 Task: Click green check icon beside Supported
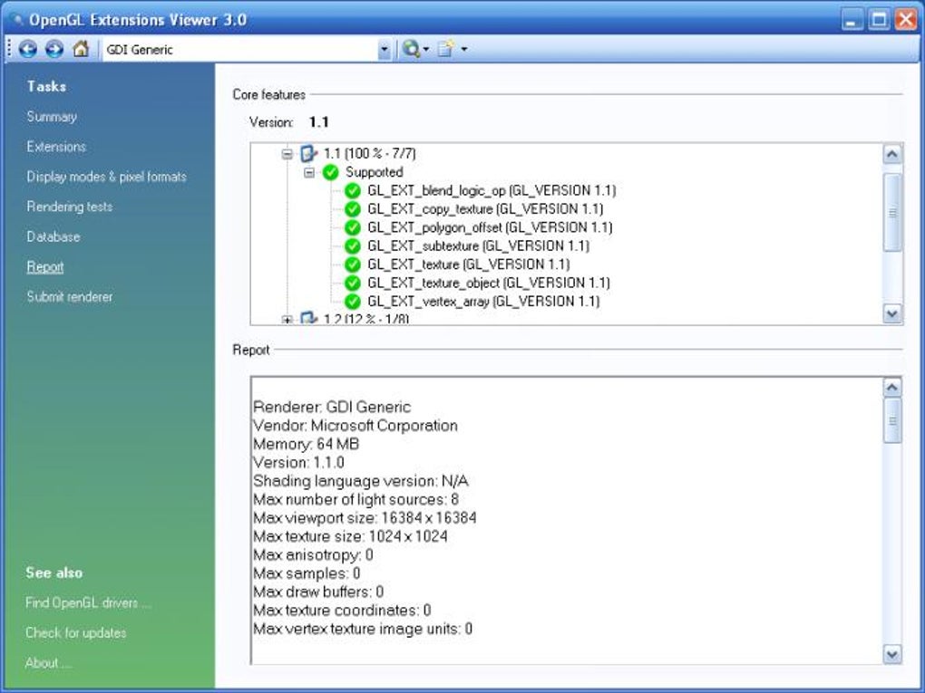[331, 172]
